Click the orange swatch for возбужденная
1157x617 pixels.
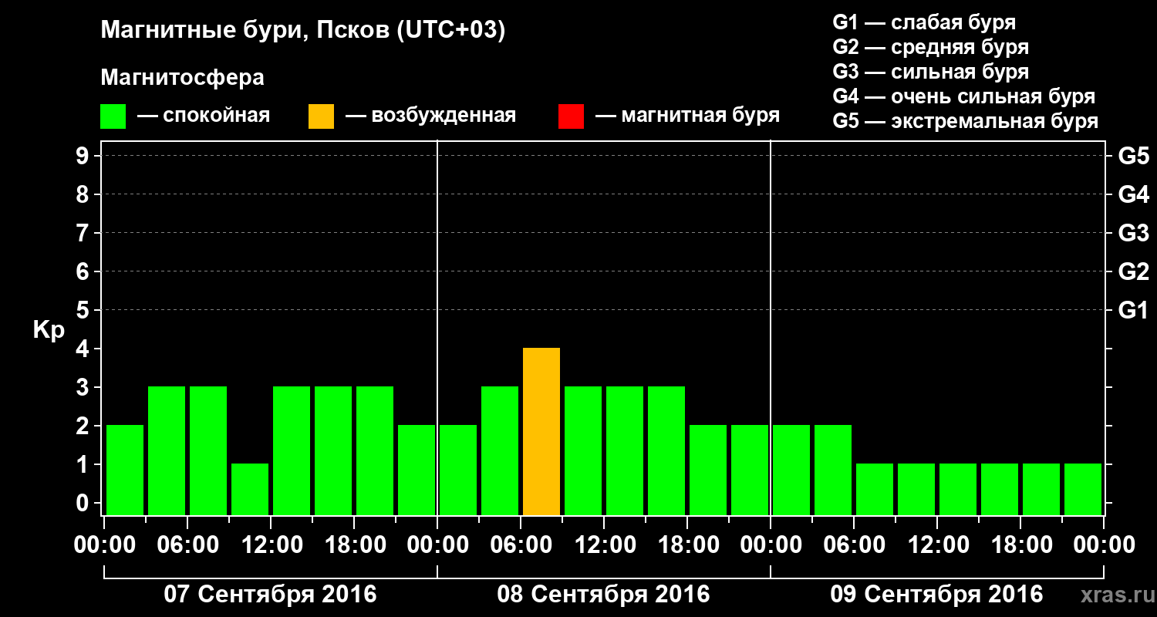(x=322, y=116)
